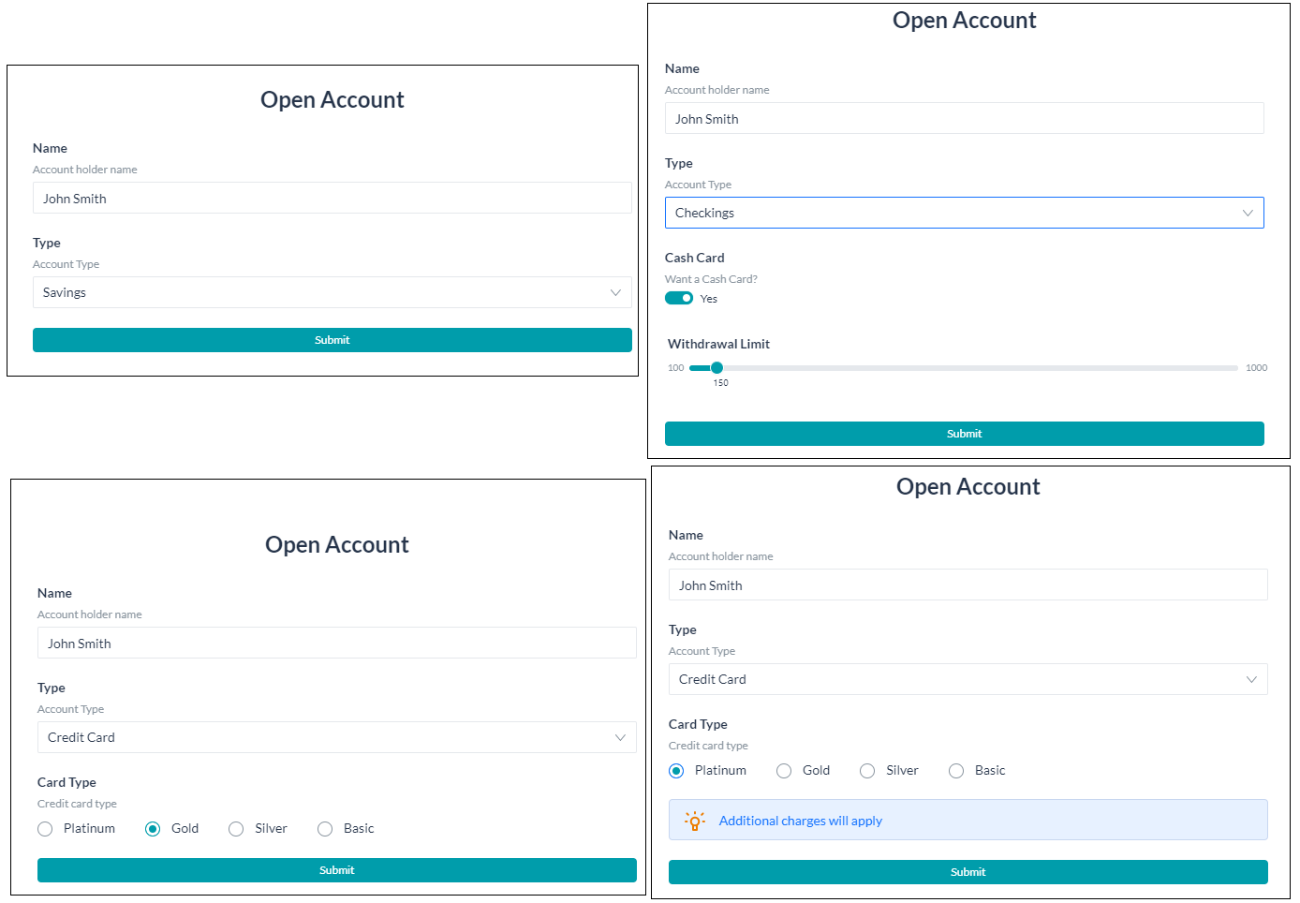The height and width of the screenshot is (903, 1300).
Task: Click the Name field in the Savings form
Action: [332, 199]
